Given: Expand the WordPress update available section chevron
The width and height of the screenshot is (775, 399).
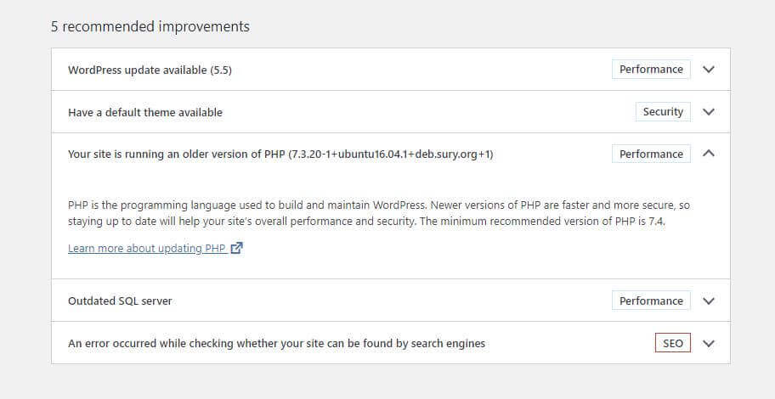Looking at the screenshot, I should (x=710, y=70).
